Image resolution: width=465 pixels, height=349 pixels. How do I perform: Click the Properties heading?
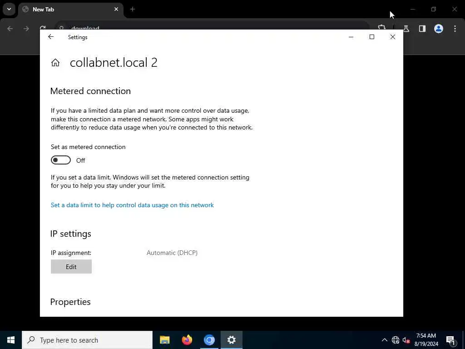click(70, 302)
